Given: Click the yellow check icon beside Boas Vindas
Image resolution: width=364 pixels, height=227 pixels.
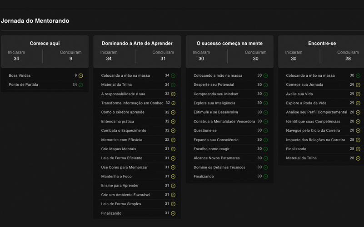Looking at the screenshot, I should pyautogui.click(x=81, y=76).
